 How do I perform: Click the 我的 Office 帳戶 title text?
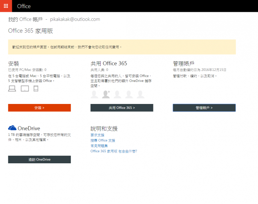coord(25,19)
